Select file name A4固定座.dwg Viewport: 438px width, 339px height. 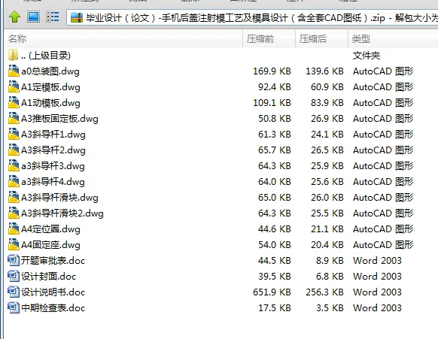[50, 245]
